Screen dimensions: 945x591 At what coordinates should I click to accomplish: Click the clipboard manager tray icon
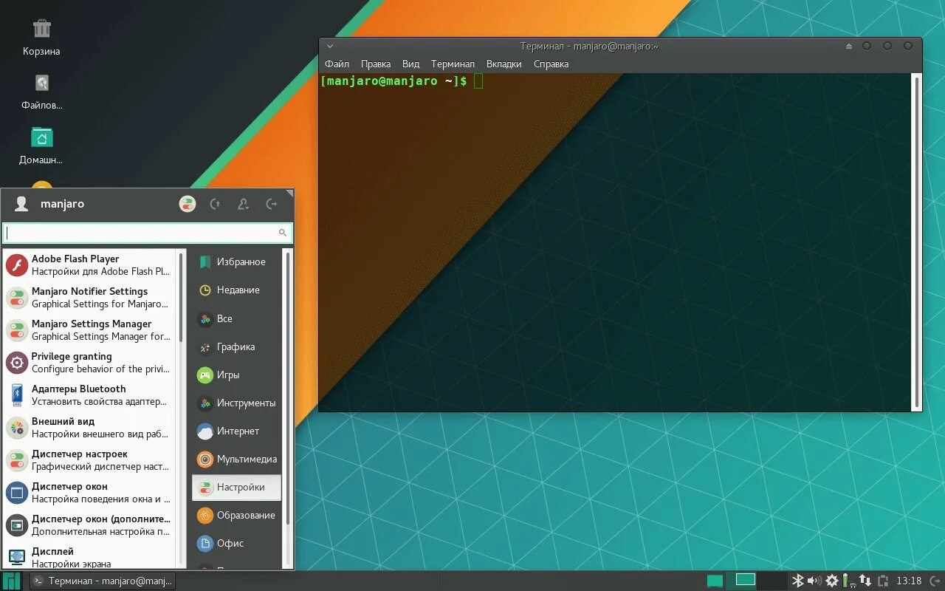point(883,581)
